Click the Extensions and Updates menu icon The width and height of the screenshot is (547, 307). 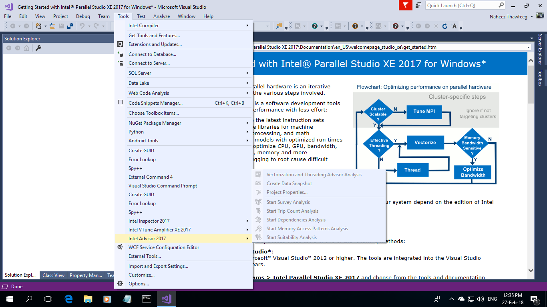coord(120,44)
